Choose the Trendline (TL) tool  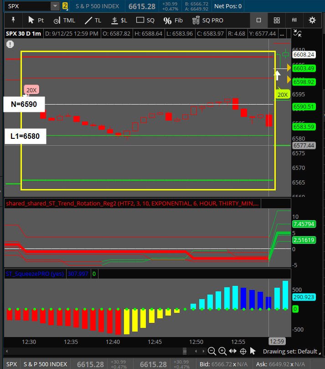pos(93,20)
